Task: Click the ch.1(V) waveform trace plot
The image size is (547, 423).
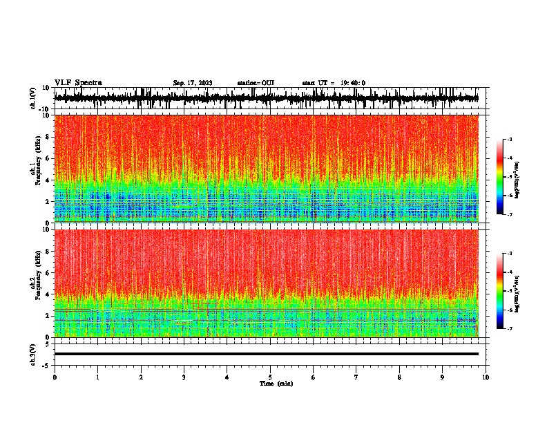Action: pyautogui.click(x=270, y=98)
